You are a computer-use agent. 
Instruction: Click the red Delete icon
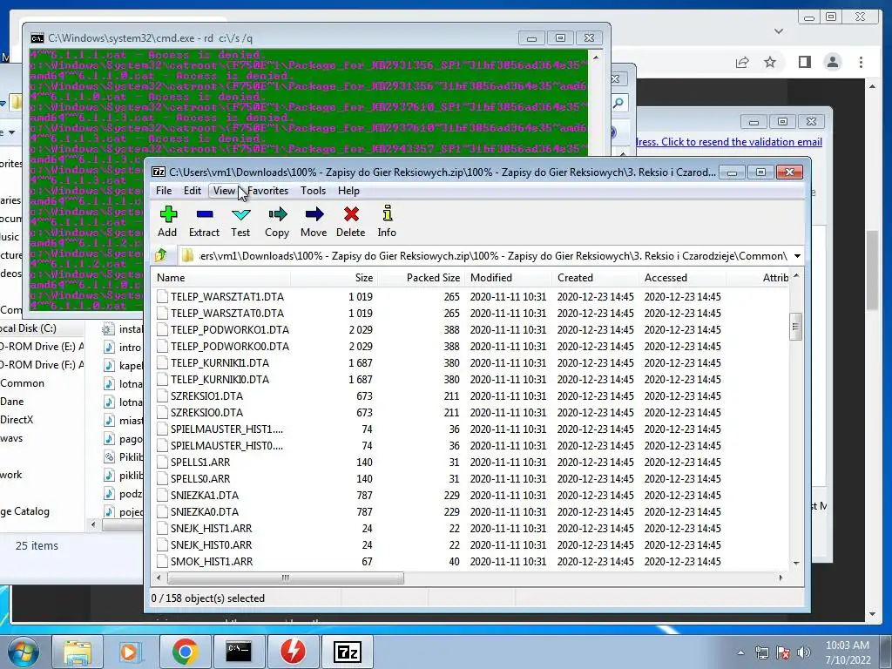pos(350,221)
